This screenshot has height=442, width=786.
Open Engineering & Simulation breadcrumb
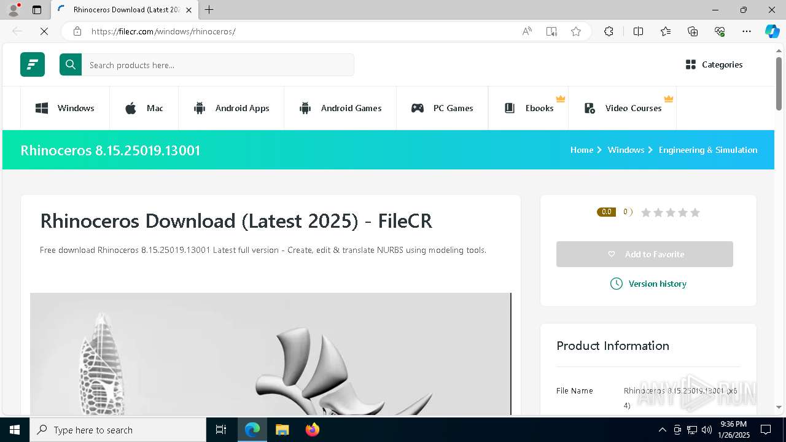pos(708,150)
